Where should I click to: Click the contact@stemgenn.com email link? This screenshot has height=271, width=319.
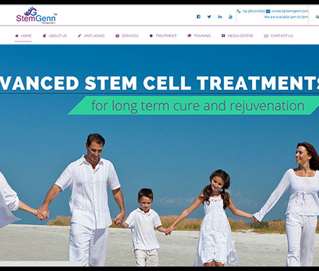click(290, 11)
